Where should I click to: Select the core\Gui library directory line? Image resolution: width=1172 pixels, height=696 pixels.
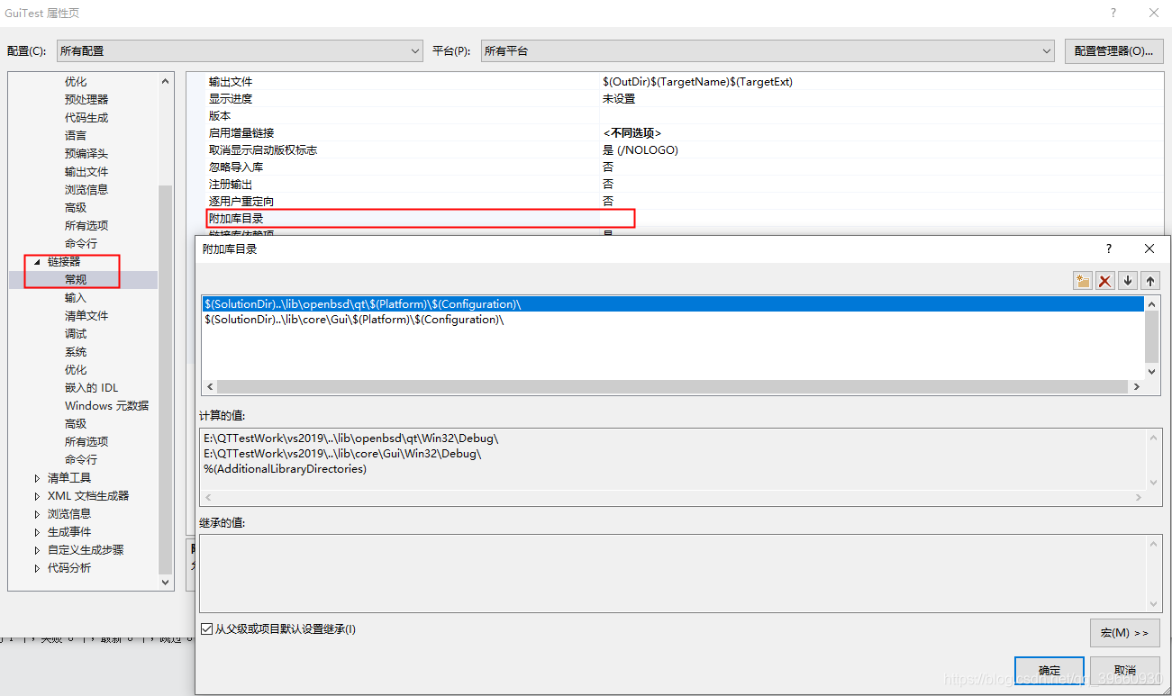tap(673, 320)
